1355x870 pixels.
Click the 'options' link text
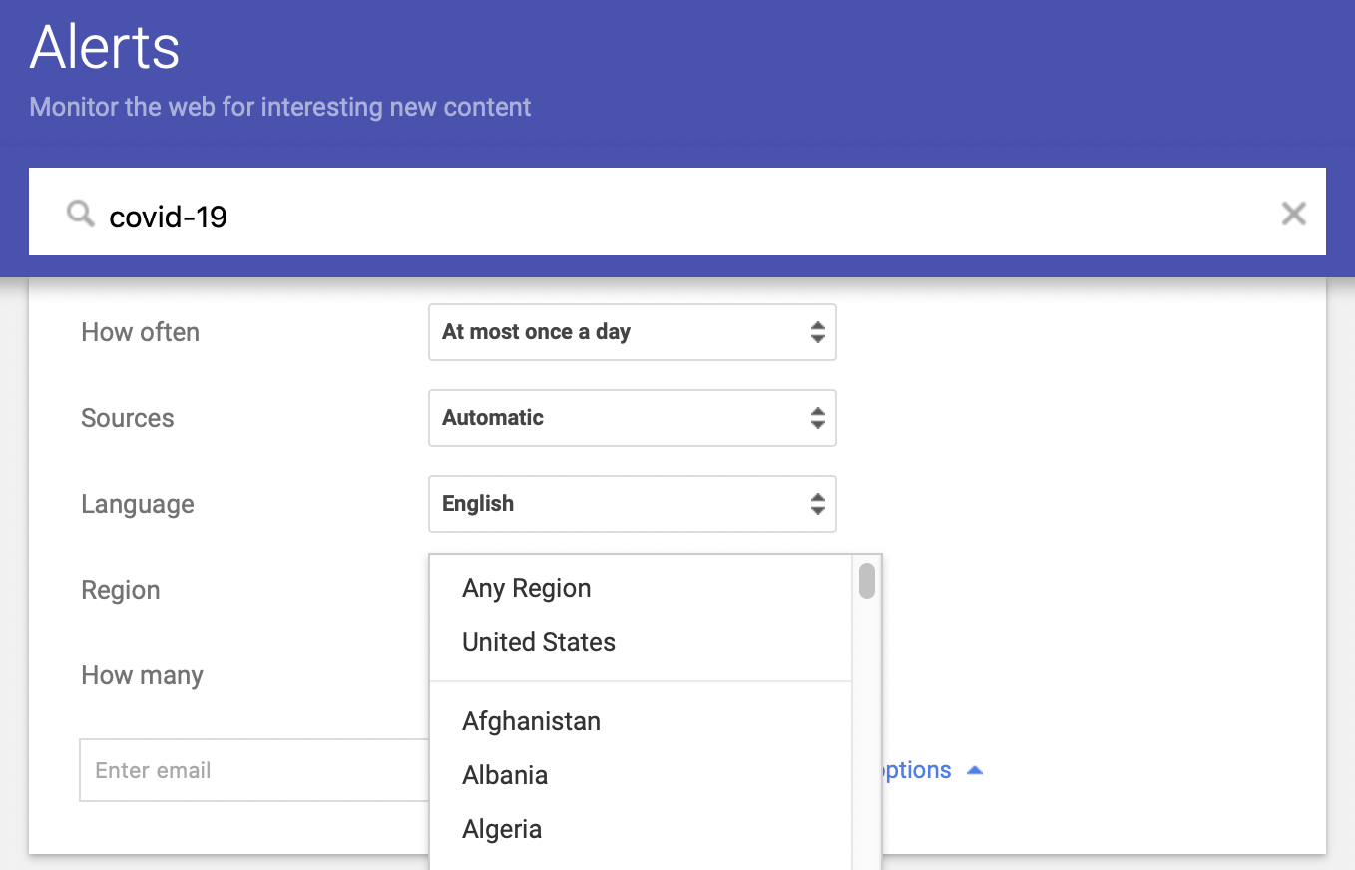(916, 770)
